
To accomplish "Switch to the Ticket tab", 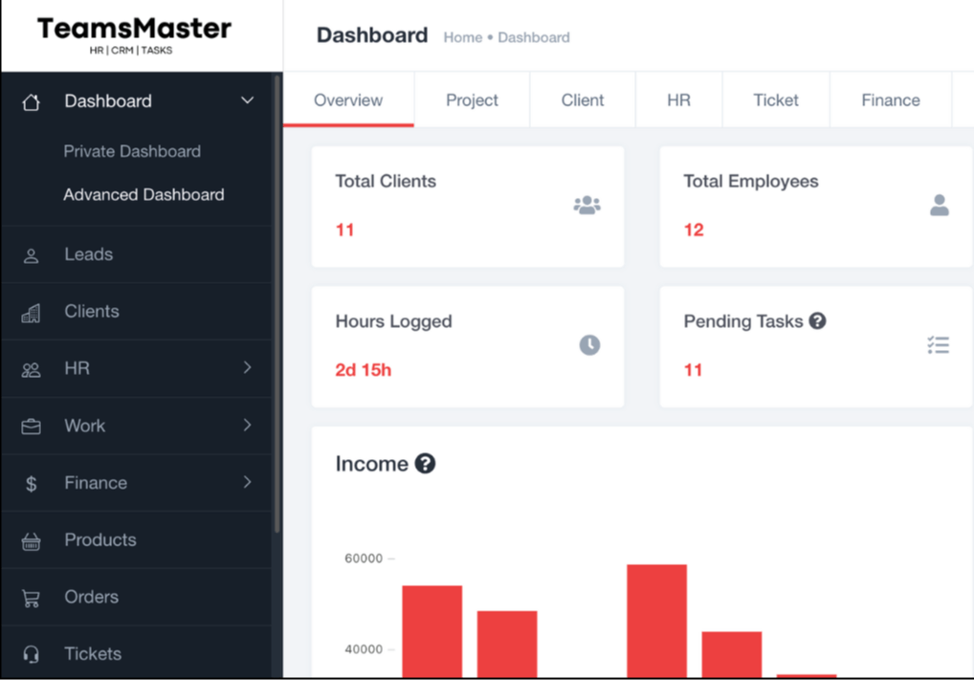I will pyautogui.click(x=775, y=100).
